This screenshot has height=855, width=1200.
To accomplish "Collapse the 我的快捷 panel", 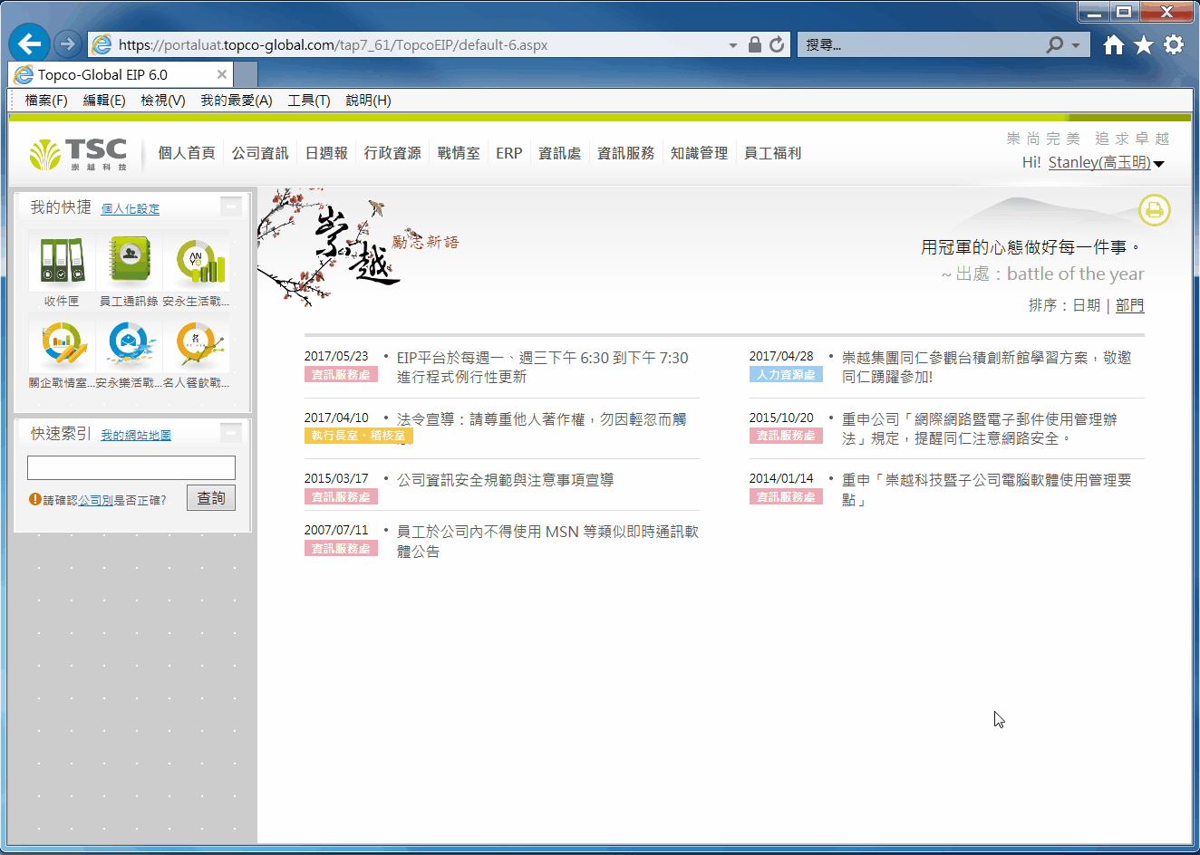I will (231, 207).
